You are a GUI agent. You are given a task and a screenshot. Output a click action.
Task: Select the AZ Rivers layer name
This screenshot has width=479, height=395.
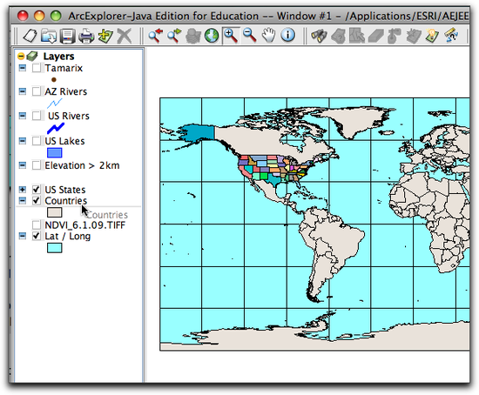65,91
